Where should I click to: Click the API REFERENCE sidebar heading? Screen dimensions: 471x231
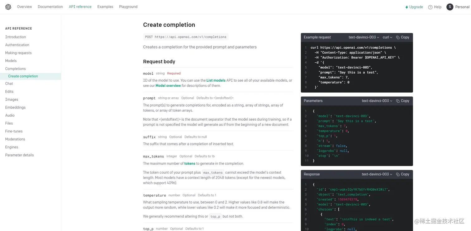click(x=19, y=29)
